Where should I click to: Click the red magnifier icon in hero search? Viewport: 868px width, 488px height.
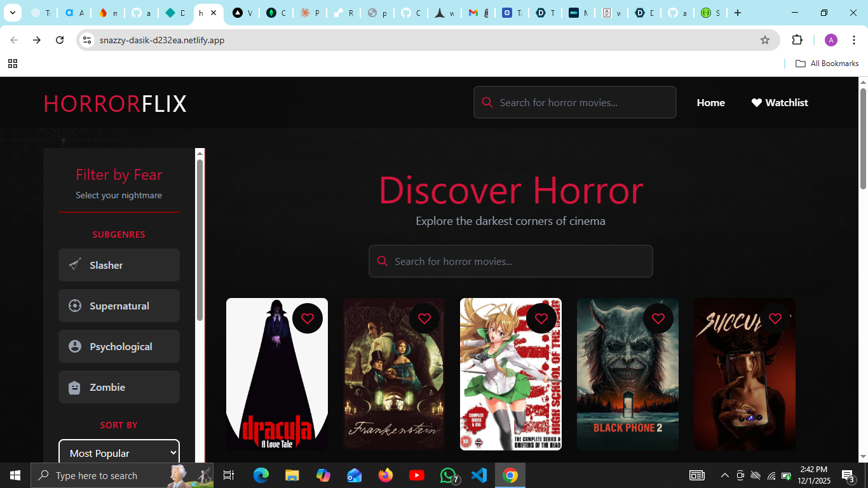pyautogui.click(x=383, y=261)
